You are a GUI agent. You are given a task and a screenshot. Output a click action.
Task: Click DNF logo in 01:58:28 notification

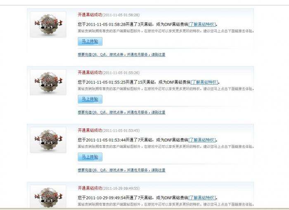tap(48, 24)
